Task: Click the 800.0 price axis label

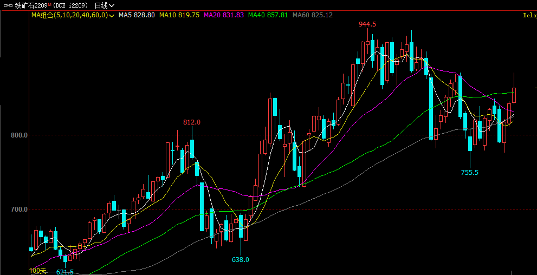Action: (19, 135)
